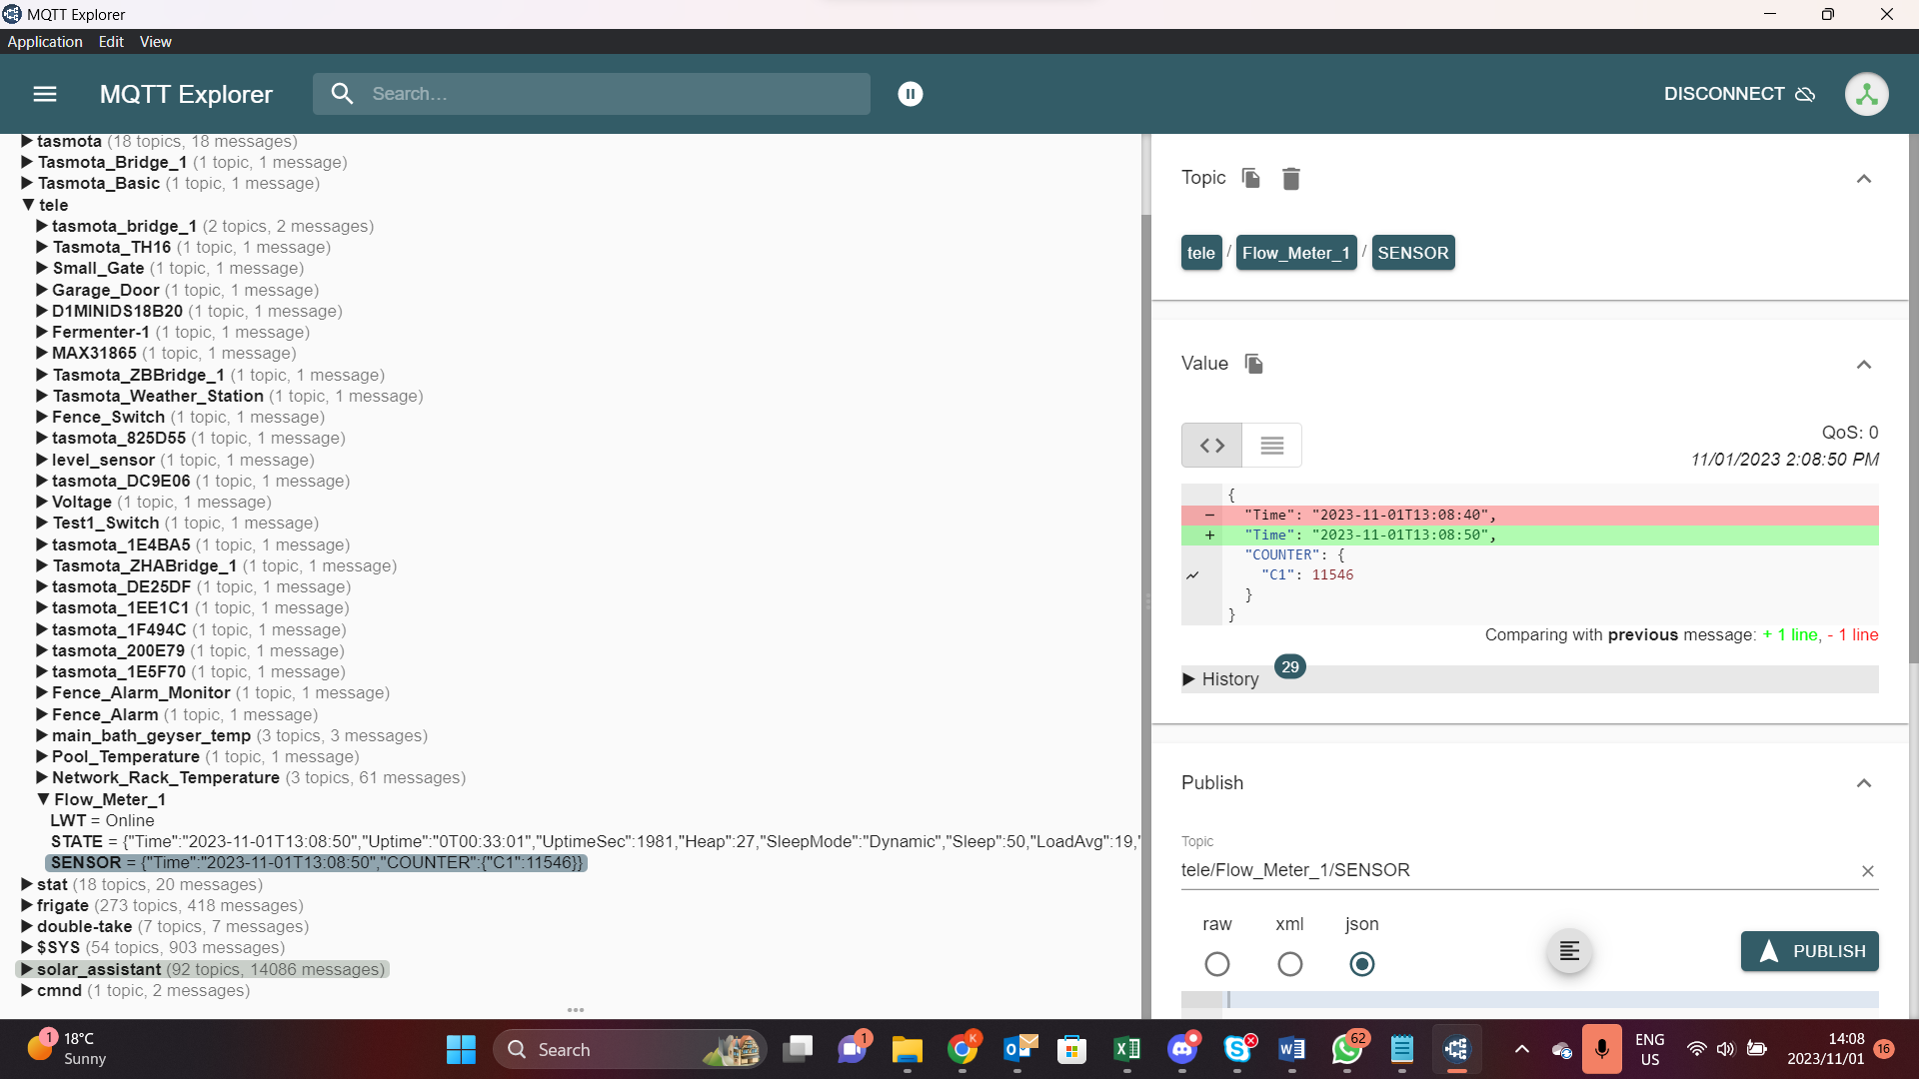Select the json publish format
The width and height of the screenshot is (1919, 1079).
click(1361, 963)
